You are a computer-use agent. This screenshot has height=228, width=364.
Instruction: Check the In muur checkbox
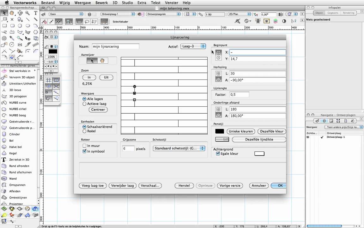[x=84, y=146]
